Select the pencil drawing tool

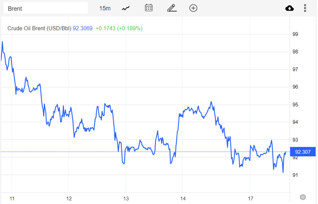172,8
